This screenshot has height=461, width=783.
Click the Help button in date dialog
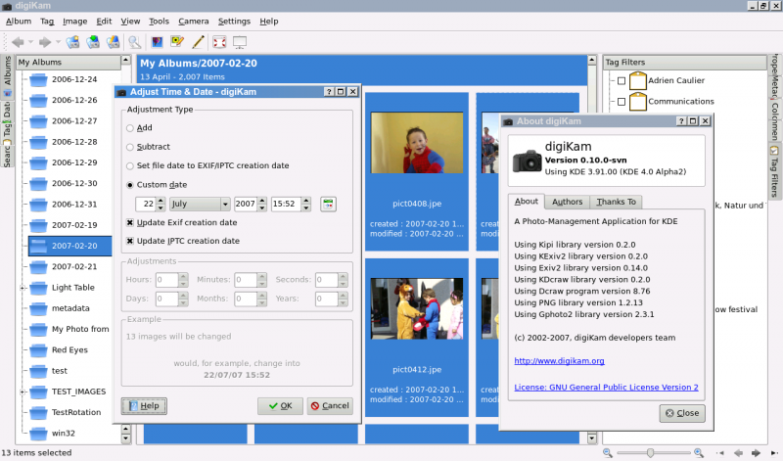tap(144, 405)
